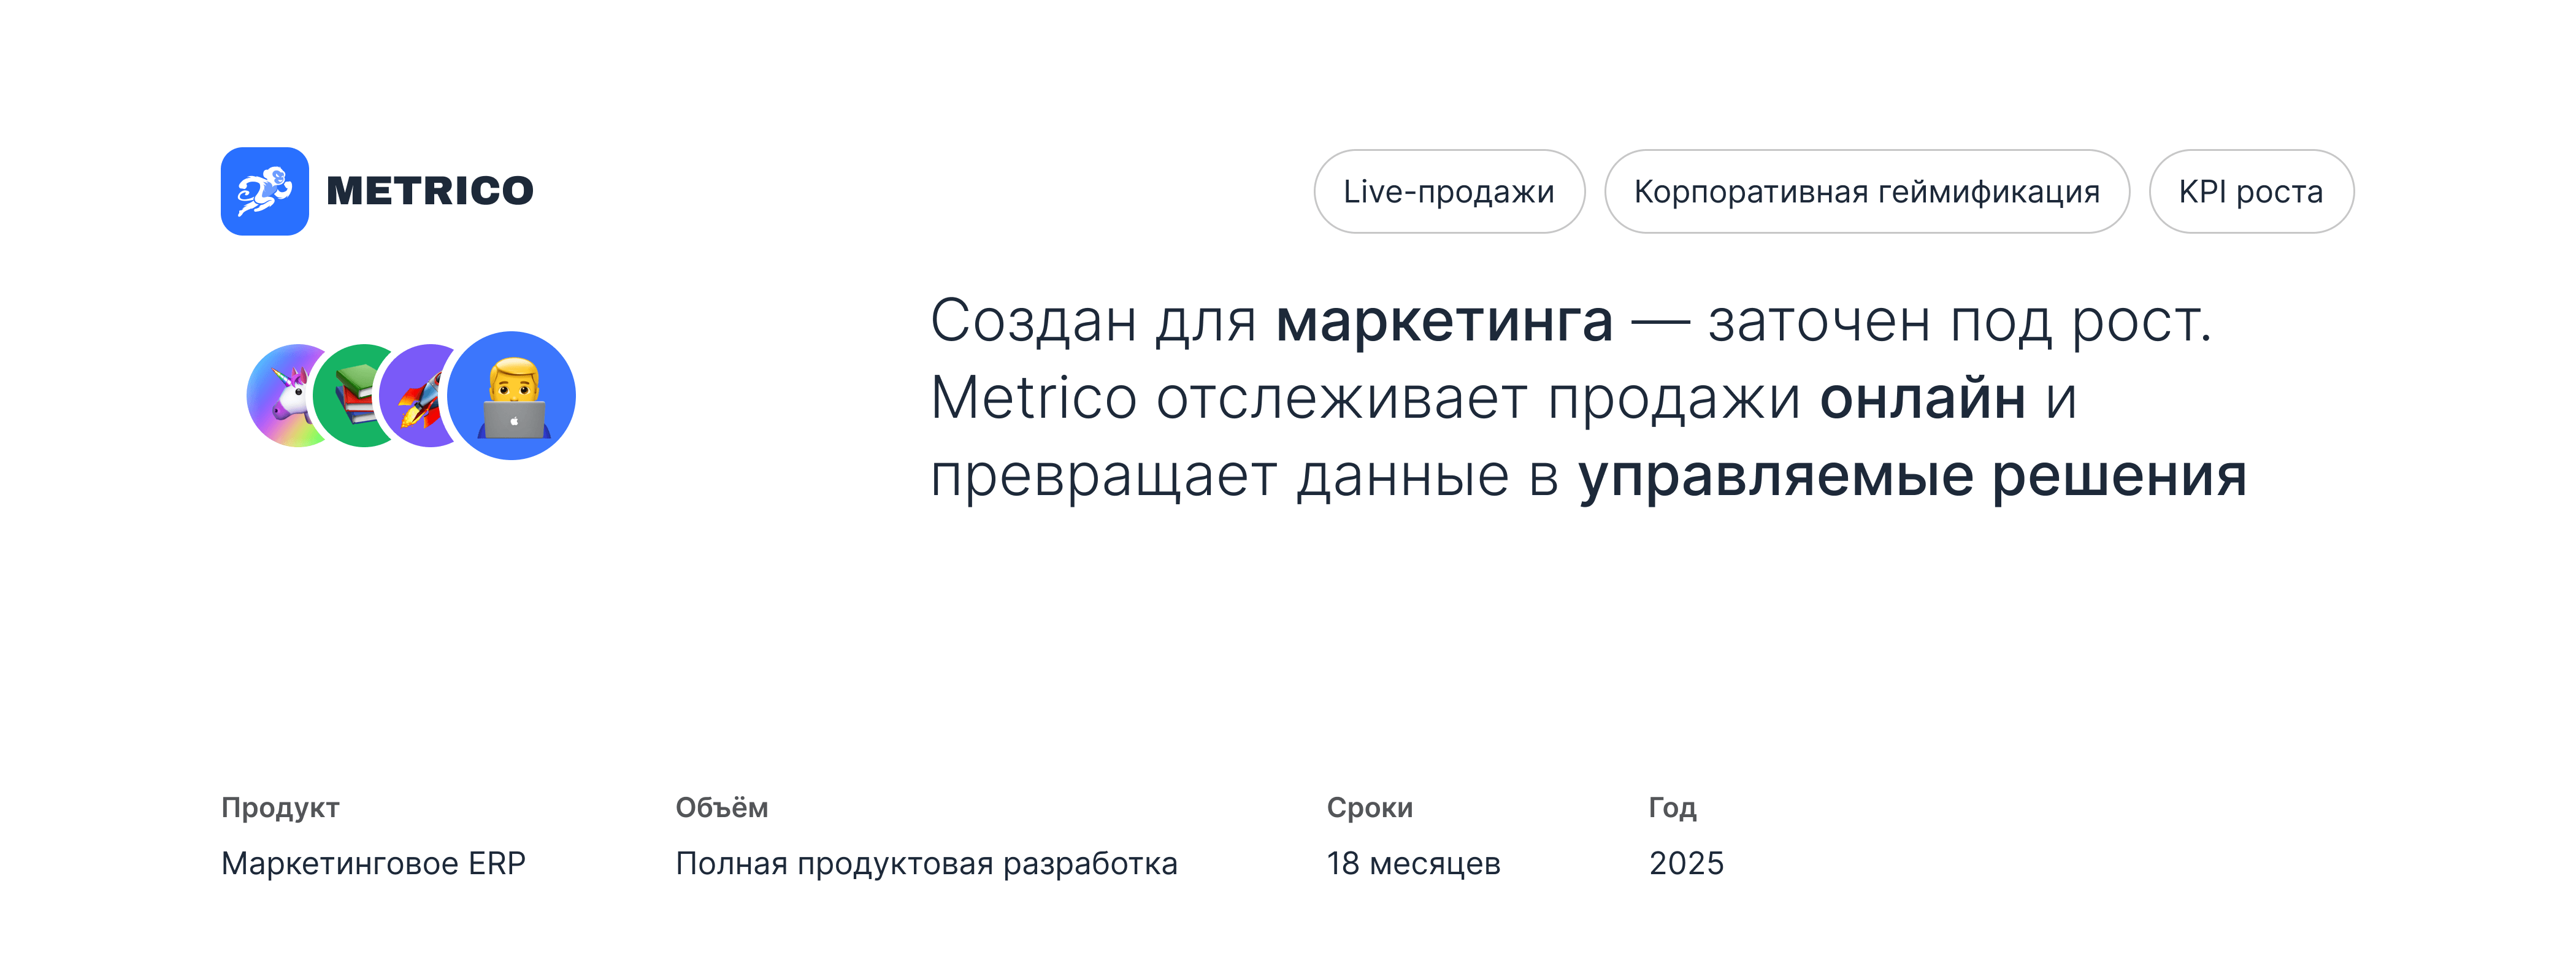The height and width of the screenshot is (957, 2576).
Task: Select the KPI роста tag
Action: tap(2250, 192)
